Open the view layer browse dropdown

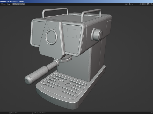[148, 4]
